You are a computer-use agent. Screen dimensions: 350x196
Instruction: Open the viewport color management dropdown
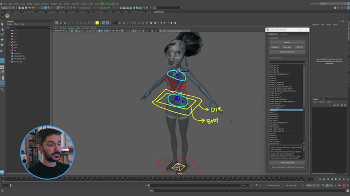176,31
